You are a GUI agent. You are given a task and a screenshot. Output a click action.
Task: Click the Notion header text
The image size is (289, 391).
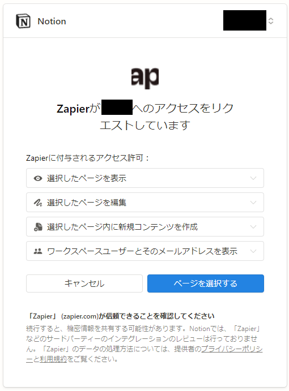point(52,22)
